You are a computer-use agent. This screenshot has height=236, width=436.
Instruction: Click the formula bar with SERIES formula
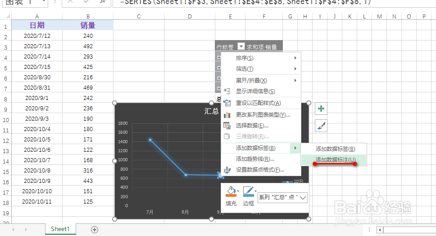pos(274,3)
